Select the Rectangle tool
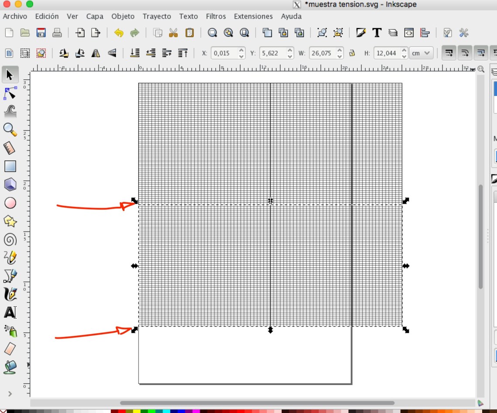 [10, 166]
